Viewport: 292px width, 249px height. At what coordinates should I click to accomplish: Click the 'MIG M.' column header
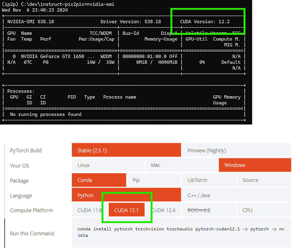coord(232,45)
